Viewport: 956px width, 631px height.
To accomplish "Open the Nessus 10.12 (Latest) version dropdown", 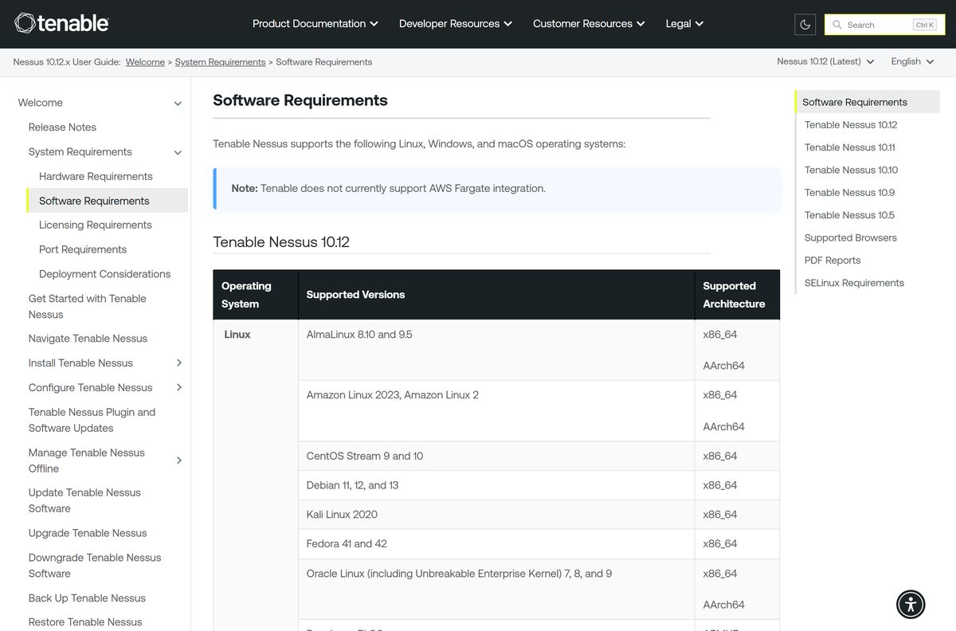I will tap(825, 61).
